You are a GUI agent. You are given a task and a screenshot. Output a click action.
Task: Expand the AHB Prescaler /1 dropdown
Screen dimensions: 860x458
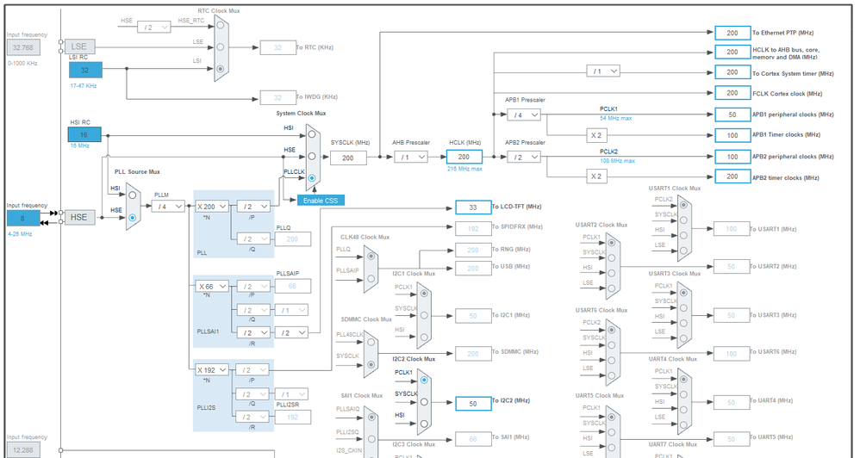coord(411,158)
